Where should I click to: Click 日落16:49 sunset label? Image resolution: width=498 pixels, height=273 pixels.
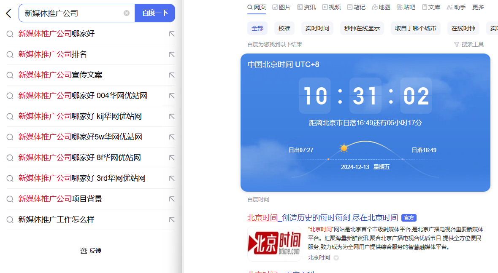click(424, 150)
